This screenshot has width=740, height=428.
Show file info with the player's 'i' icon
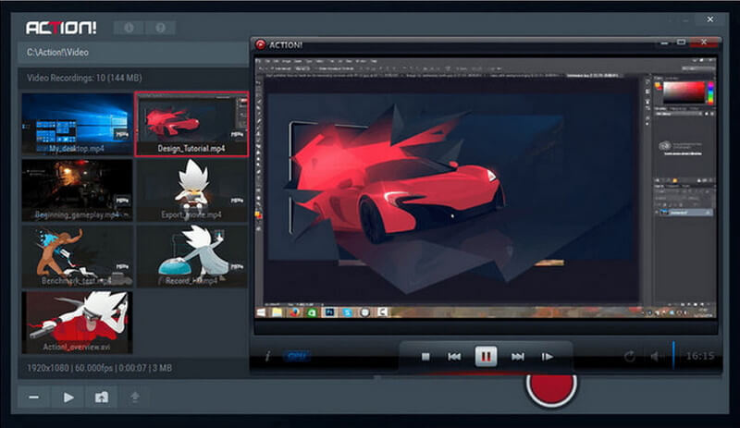tap(267, 356)
